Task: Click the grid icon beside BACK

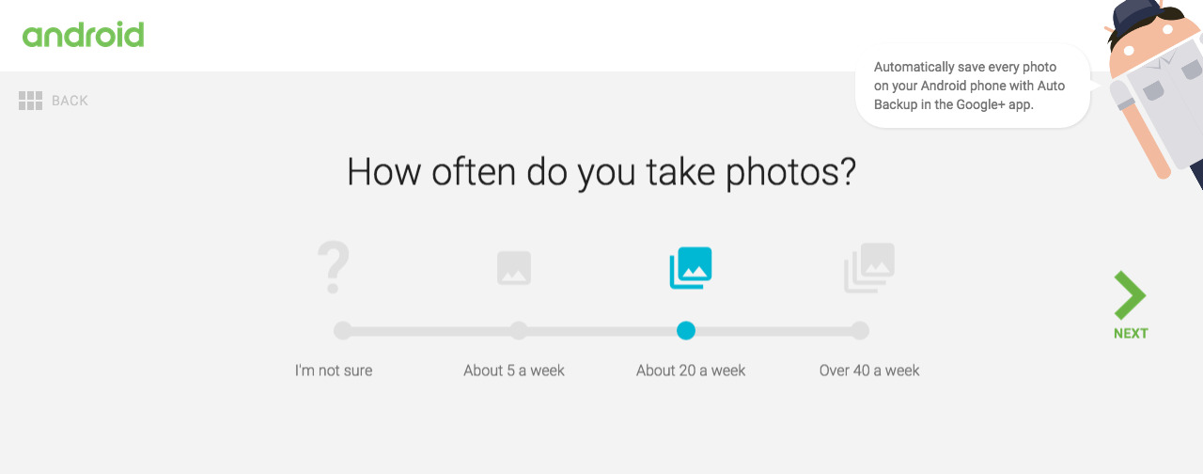Action: tap(31, 101)
